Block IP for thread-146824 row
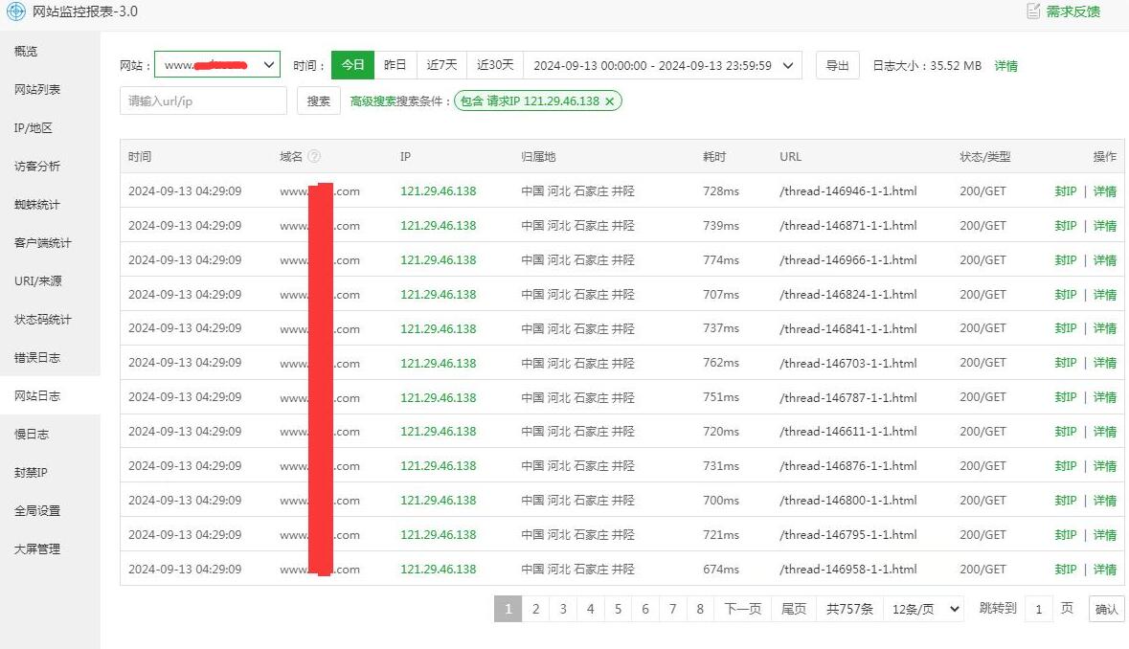1129x649 pixels. [x=1066, y=295]
